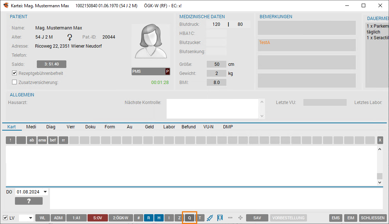Click the Letzte VU field
This screenshot has height=224, width=389.
pos(325,102)
